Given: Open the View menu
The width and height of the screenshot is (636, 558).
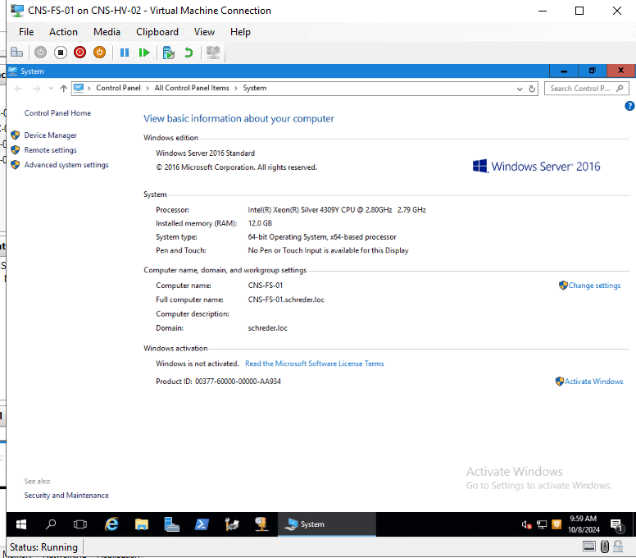Looking at the screenshot, I should tap(204, 32).
